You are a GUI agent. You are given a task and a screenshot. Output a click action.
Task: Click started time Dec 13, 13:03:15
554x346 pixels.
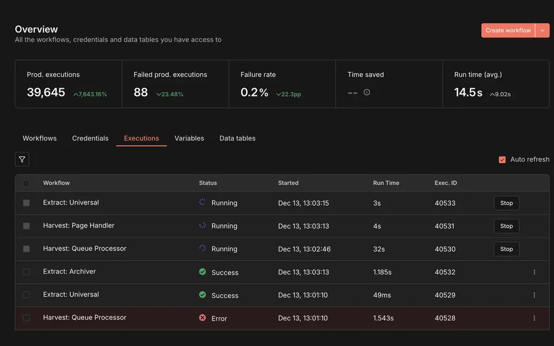point(304,203)
